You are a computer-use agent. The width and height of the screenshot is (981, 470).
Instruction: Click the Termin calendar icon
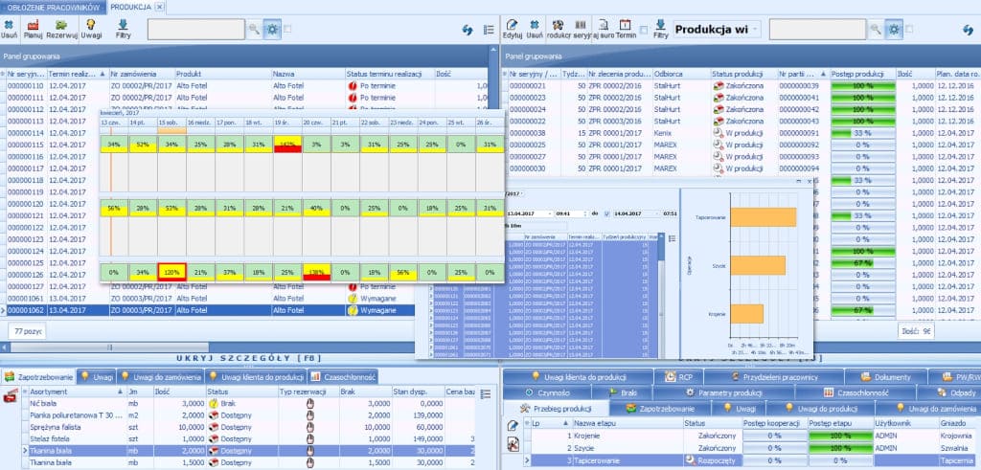point(625,25)
